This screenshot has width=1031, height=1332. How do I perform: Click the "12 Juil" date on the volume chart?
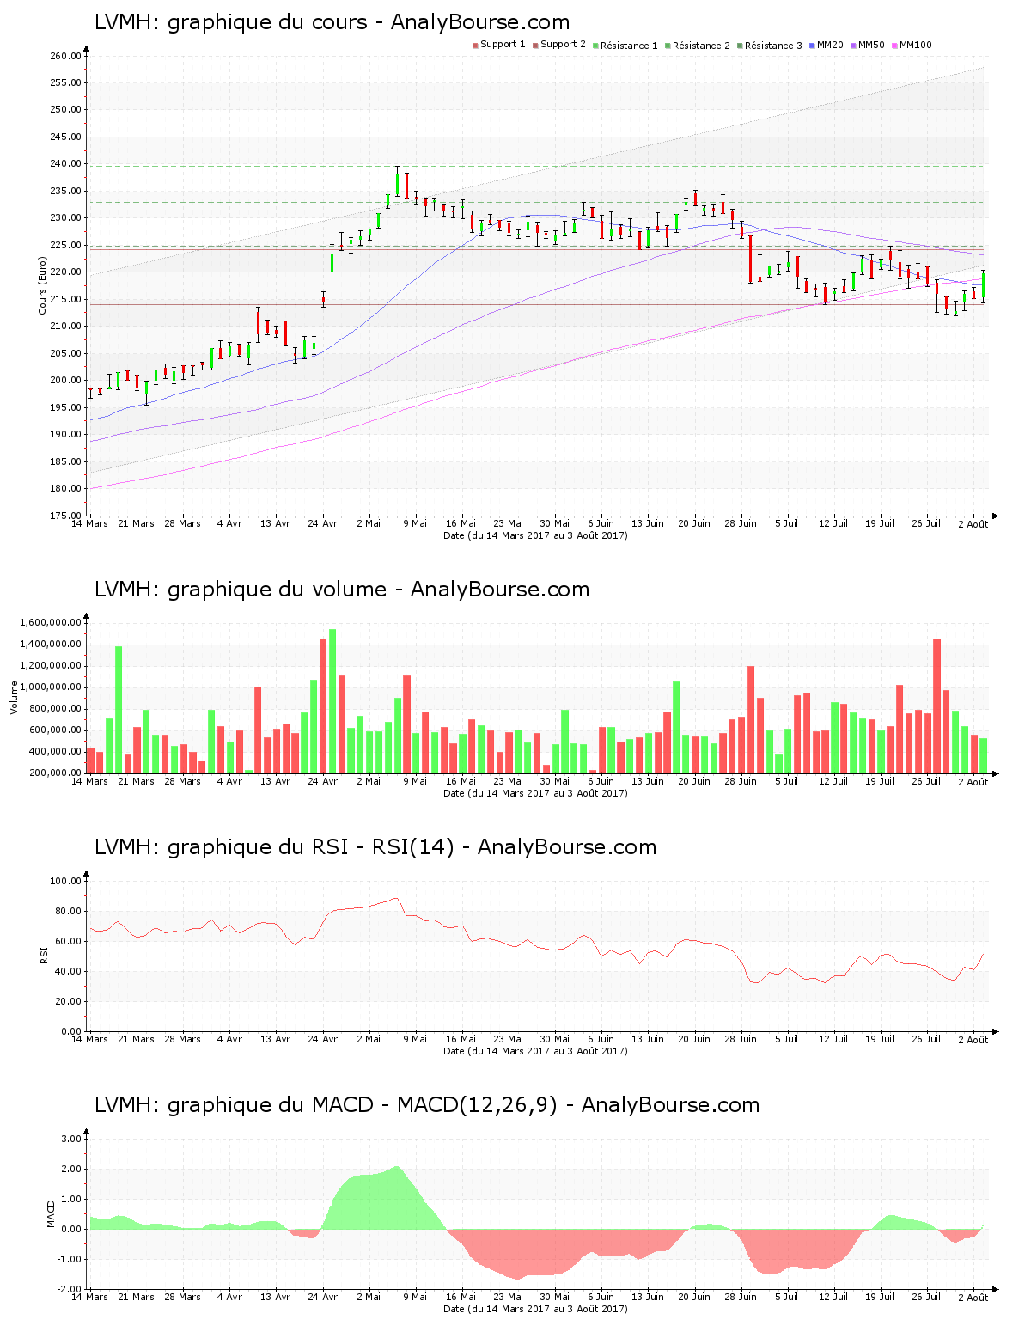[x=833, y=781]
